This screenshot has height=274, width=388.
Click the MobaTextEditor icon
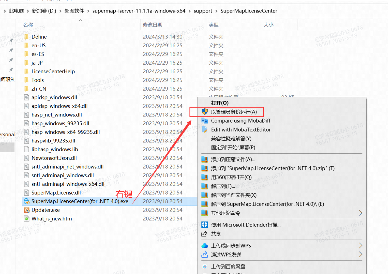[205, 130]
